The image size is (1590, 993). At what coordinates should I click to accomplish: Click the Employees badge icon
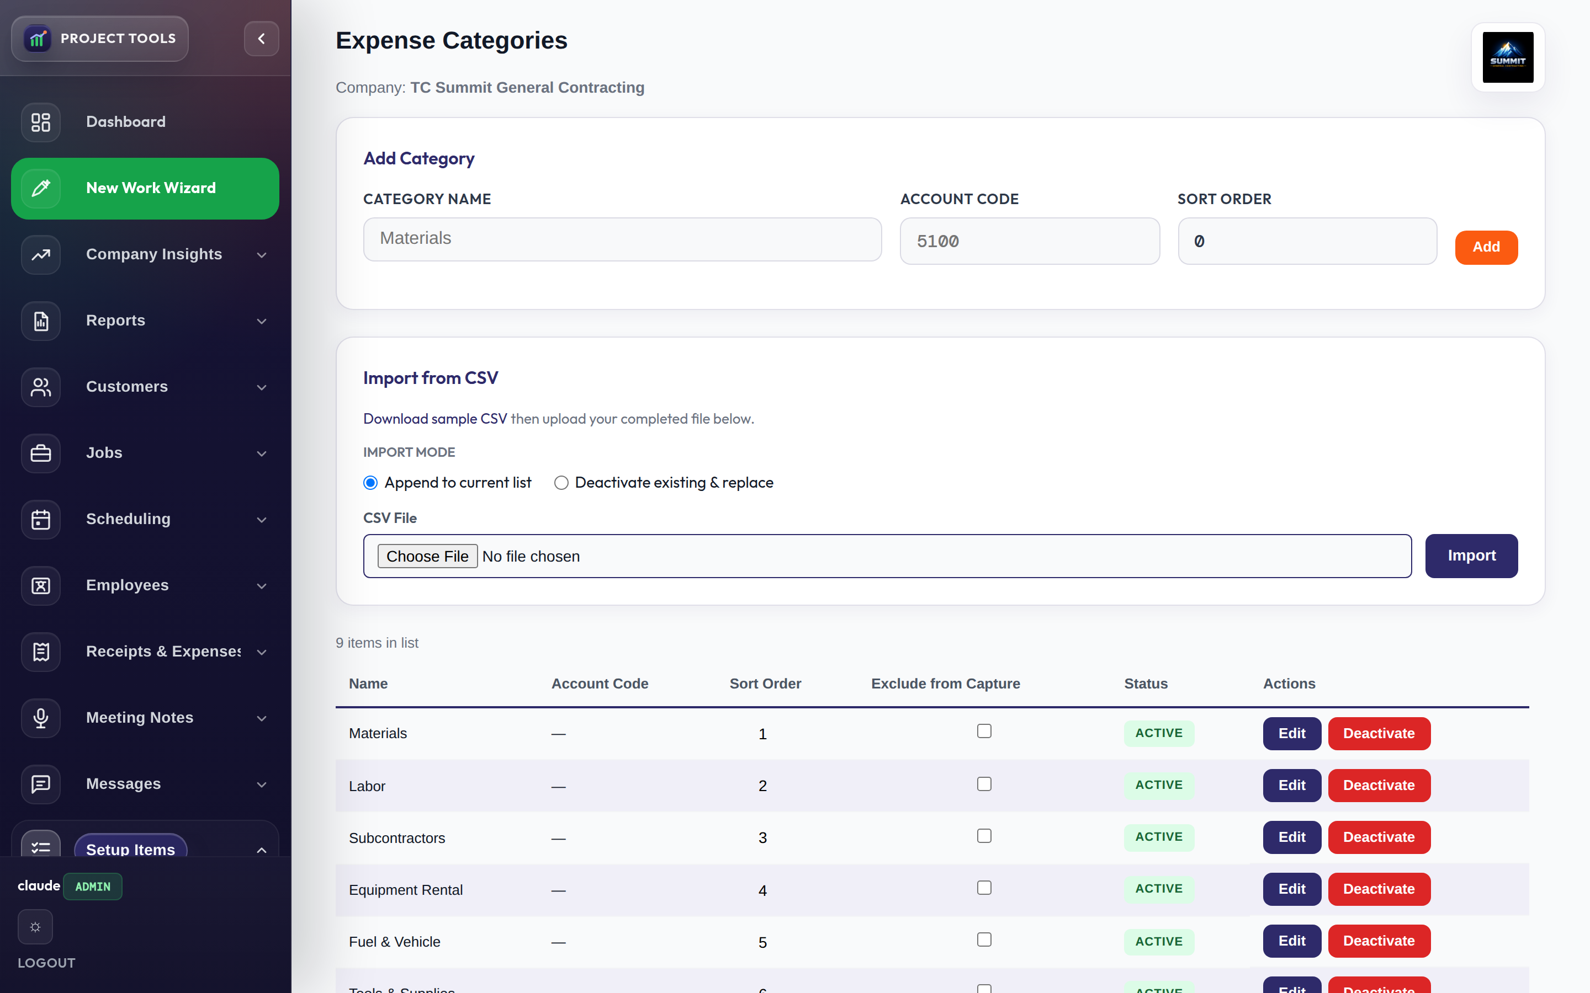[x=41, y=586]
